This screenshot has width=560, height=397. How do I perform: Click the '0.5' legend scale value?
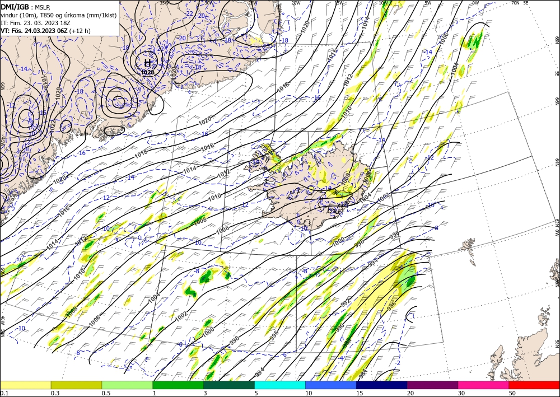click(x=105, y=393)
